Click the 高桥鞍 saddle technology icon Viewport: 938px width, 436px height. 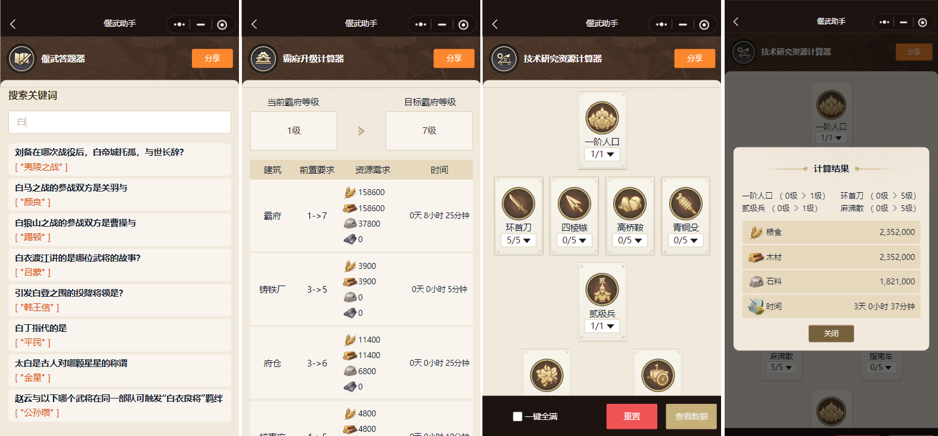click(630, 203)
